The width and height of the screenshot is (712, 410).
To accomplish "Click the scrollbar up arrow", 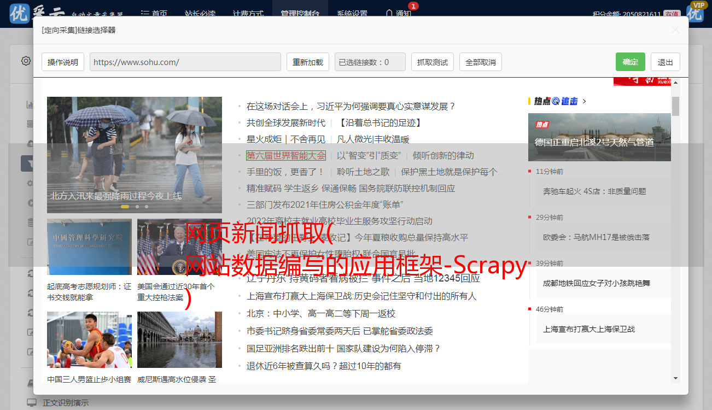I will point(675,83).
